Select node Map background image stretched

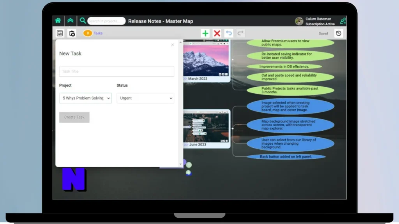[x=290, y=125]
